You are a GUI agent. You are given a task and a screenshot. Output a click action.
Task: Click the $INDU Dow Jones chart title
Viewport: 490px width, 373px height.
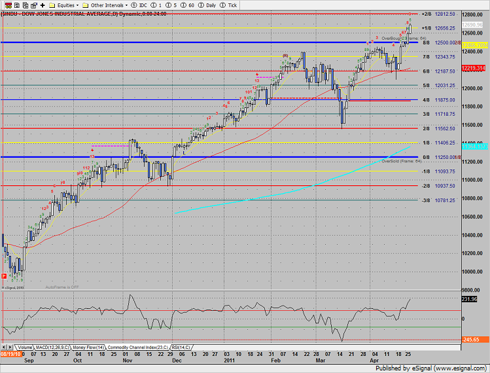(x=84, y=14)
